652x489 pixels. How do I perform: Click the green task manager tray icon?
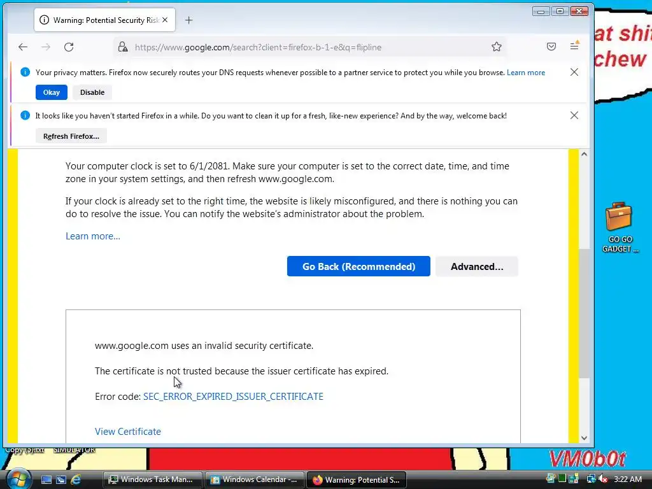(562, 479)
